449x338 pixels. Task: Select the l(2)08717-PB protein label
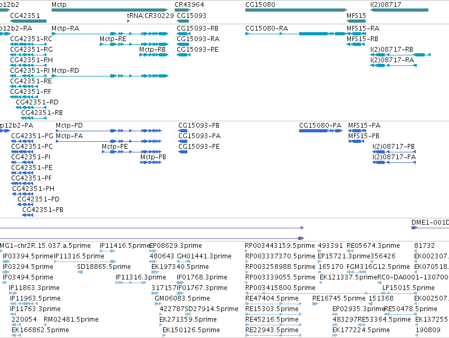[x=394, y=147]
